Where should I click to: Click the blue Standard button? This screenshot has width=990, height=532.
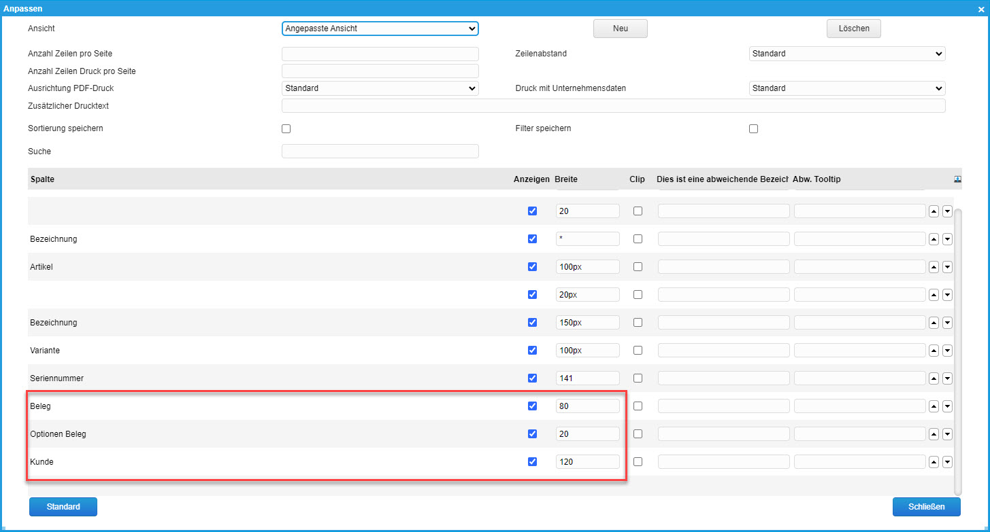pos(63,507)
